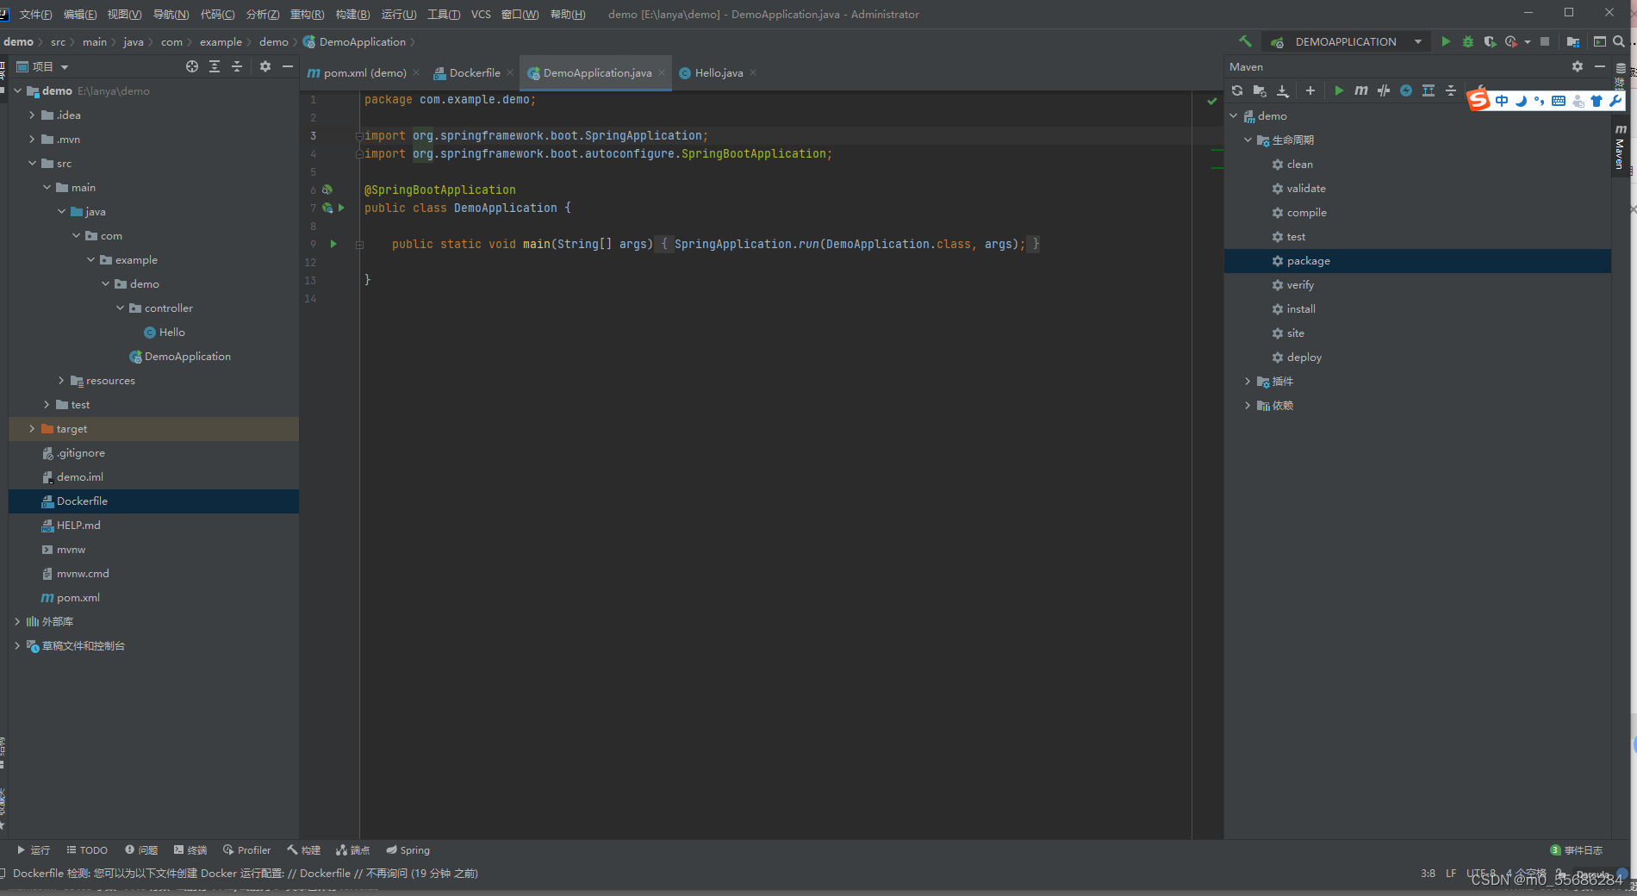The width and height of the screenshot is (1637, 896).
Task: Expand Maven 插件 node
Action: point(1248,381)
